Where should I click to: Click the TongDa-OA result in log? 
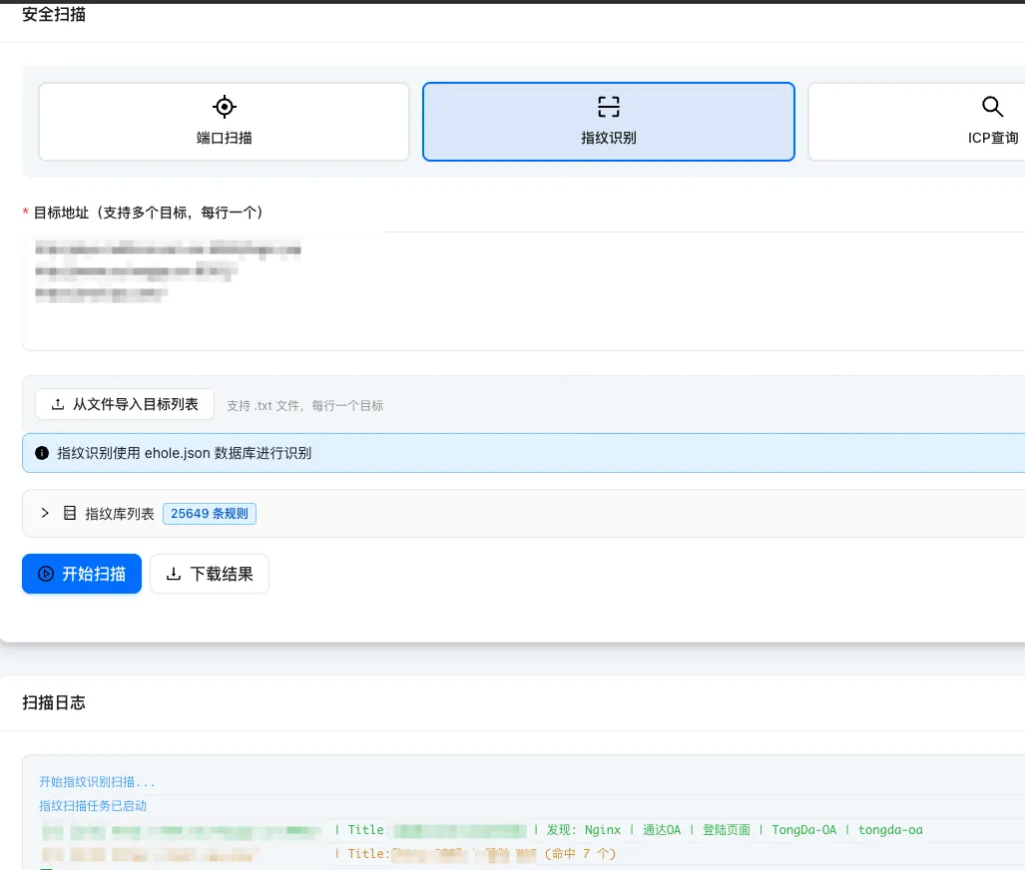[804, 830]
